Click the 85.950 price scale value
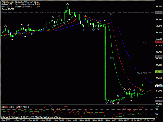The height and width of the screenshot is (122, 163). point(159,65)
